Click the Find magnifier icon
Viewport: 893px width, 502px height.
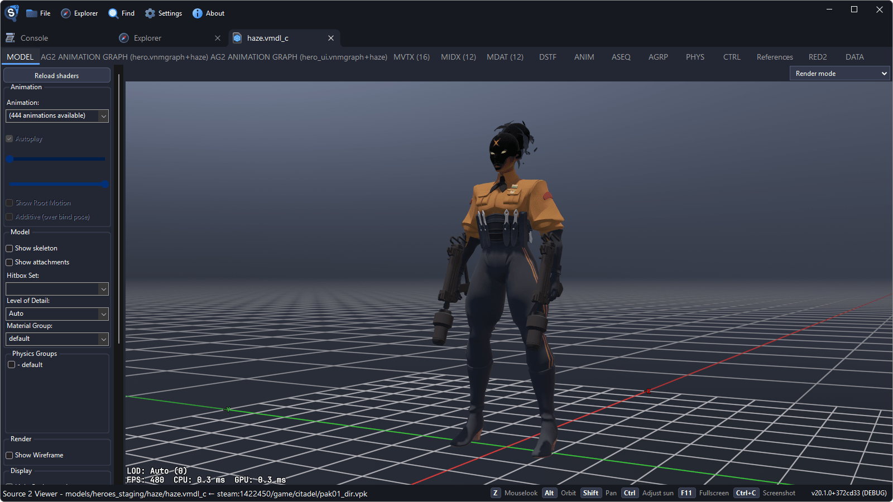tap(113, 13)
